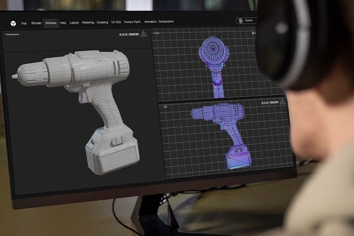This screenshot has width=354, height=236.
Task: Open the Help menu
Action: pyautogui.click(x=63, y=23)
